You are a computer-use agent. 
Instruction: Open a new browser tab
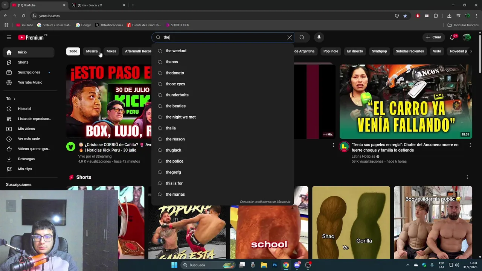[x=133, y=5]
